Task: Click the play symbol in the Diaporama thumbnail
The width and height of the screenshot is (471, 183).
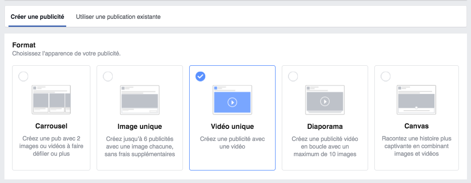Action: [325, 102]
